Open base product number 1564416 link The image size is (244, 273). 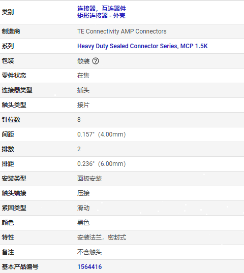89,267
